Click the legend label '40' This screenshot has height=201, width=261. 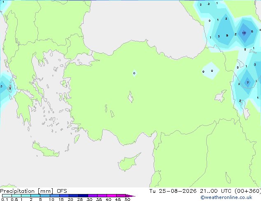[x=108, y=199]
